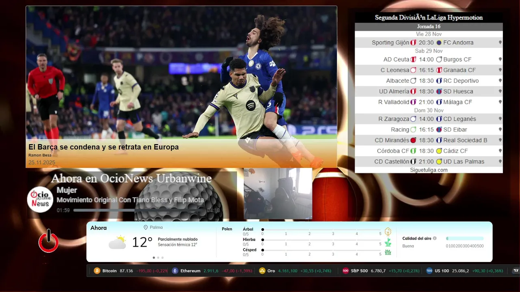Click the CD Mirandés red crest
Viewport: 520px width, 292px height.
[413, 140]
